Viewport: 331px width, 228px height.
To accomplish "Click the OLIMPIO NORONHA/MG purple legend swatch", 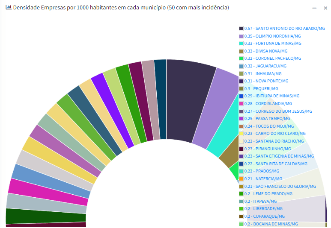I will point(241,36).
